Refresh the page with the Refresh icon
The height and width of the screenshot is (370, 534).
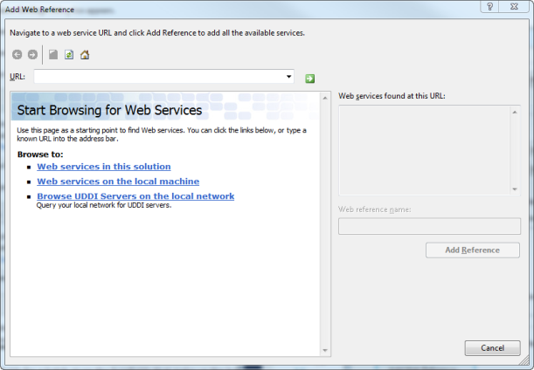click(x=69, y=55)
